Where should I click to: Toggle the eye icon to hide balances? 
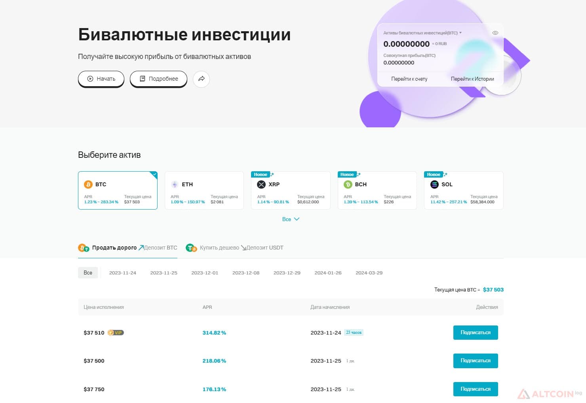(495, 33)
